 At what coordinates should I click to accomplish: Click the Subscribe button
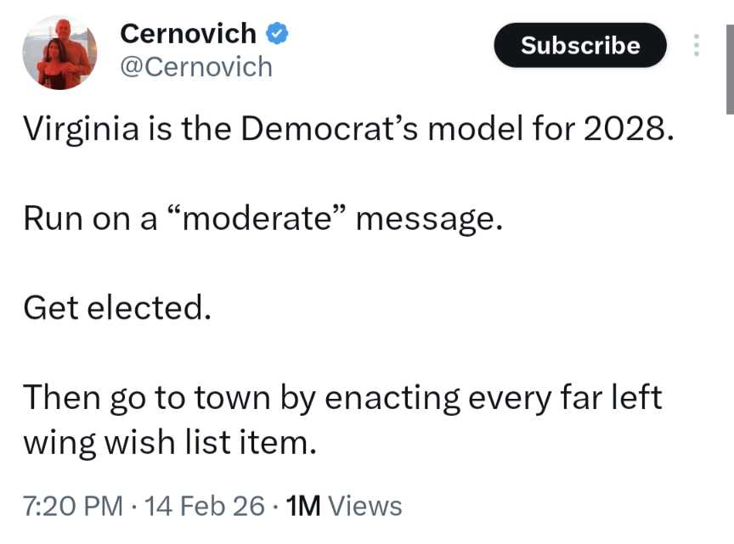(x=580, y=45)
